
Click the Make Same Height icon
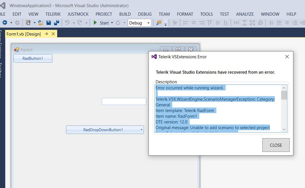[x=244, y=23]
